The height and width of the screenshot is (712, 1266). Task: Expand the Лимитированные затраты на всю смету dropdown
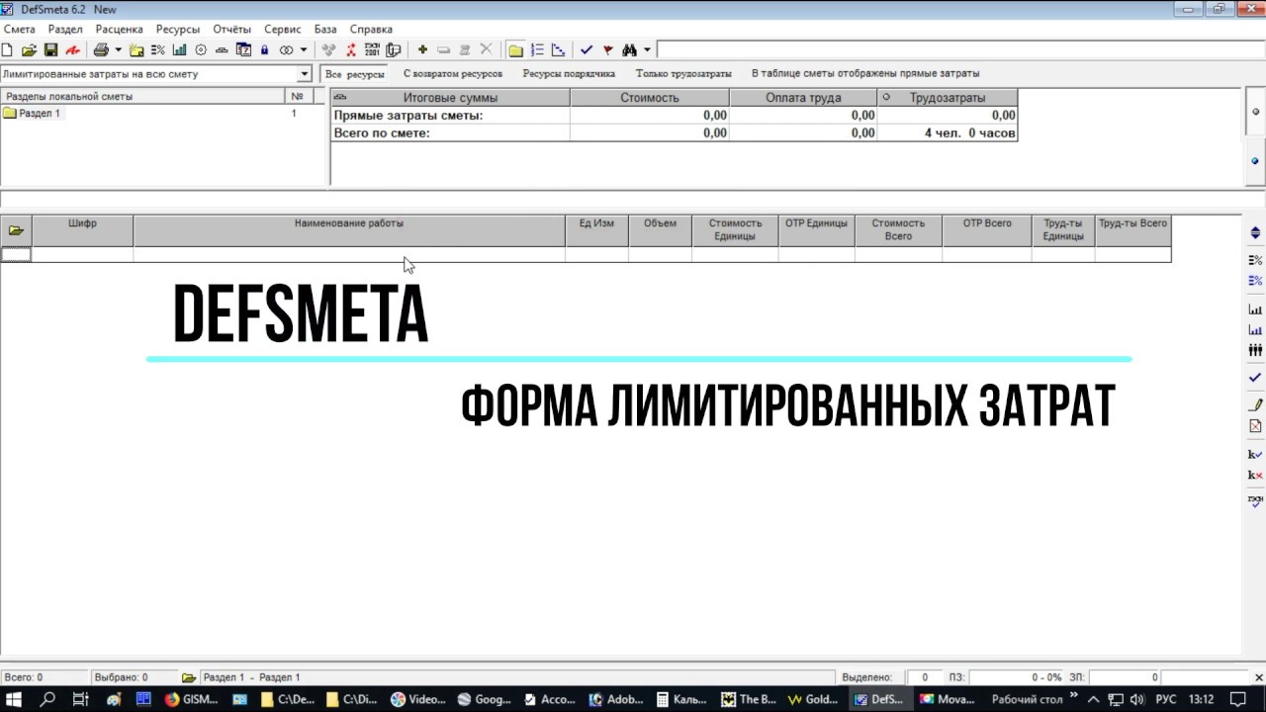click(305, 74)
